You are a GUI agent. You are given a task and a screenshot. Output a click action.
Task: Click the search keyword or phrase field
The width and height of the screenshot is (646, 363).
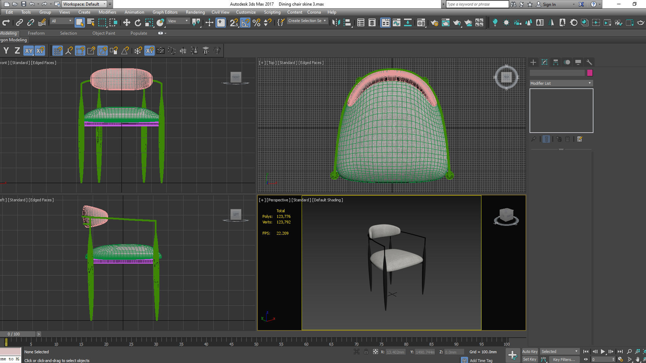(477, 4)
